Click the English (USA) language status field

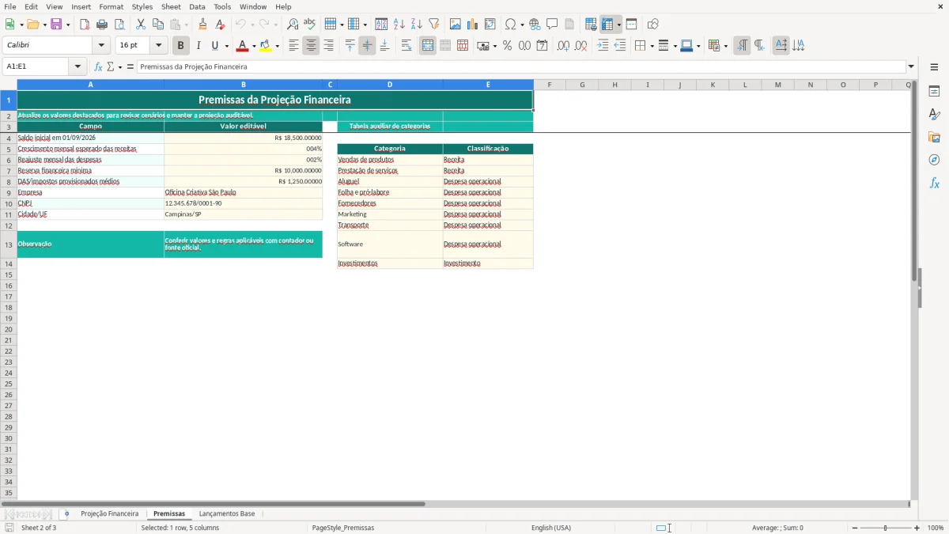551,528
